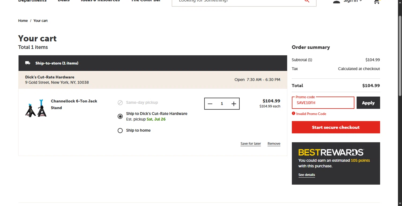The height and width of the screenshot is (206, 402).
Task: Click the search magnifier icon
Action: 307,1
